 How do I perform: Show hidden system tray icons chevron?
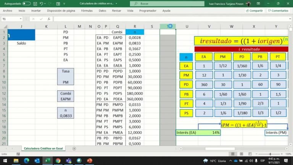[x=230, y=161]
